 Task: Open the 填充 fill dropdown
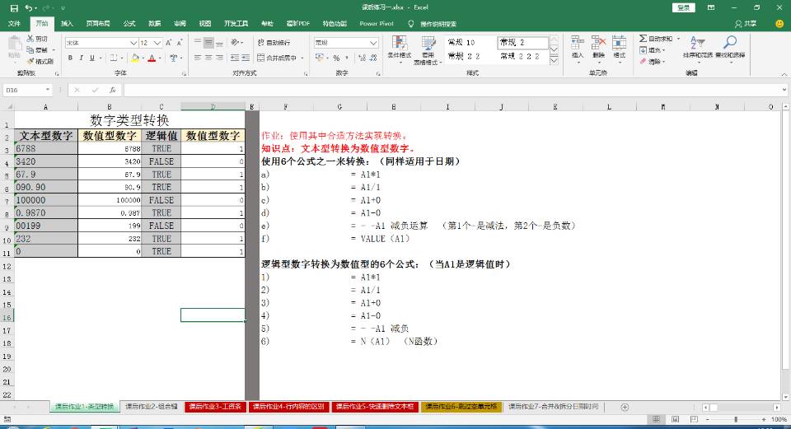pos(653,50)
